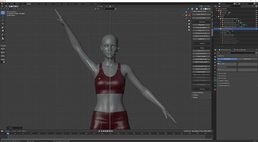Jump to the timeline end frame

[112, 131]
